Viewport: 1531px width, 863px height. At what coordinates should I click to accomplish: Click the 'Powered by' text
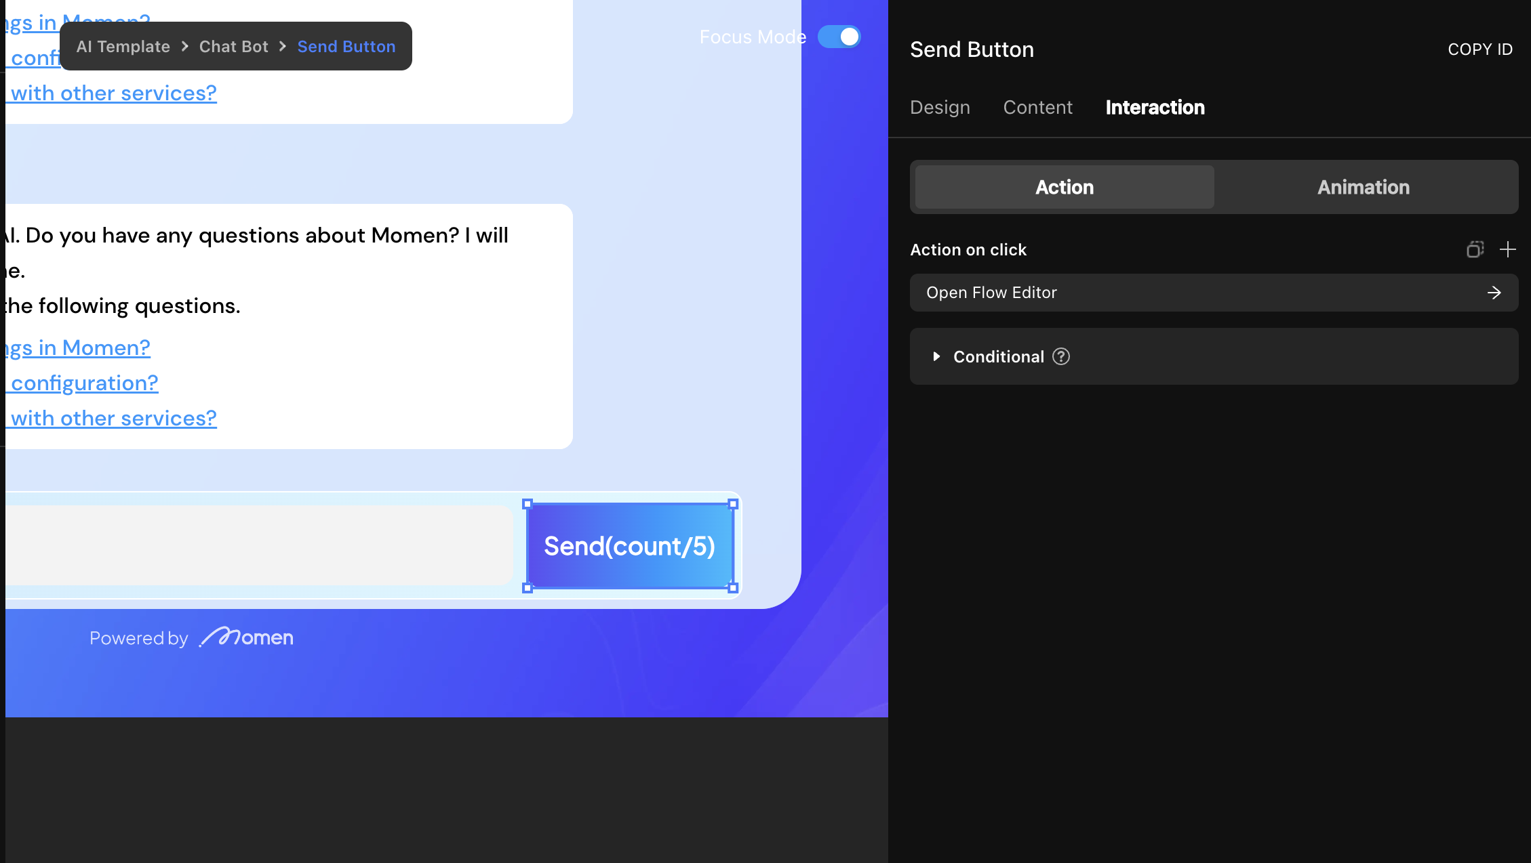pyautogui.click(x=138, y=638)
